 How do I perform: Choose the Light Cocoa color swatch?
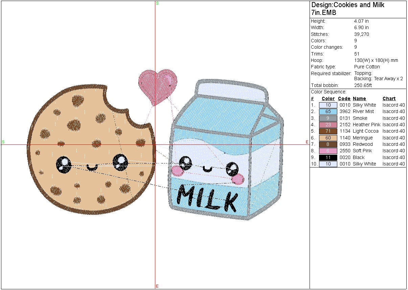[328, 131]
